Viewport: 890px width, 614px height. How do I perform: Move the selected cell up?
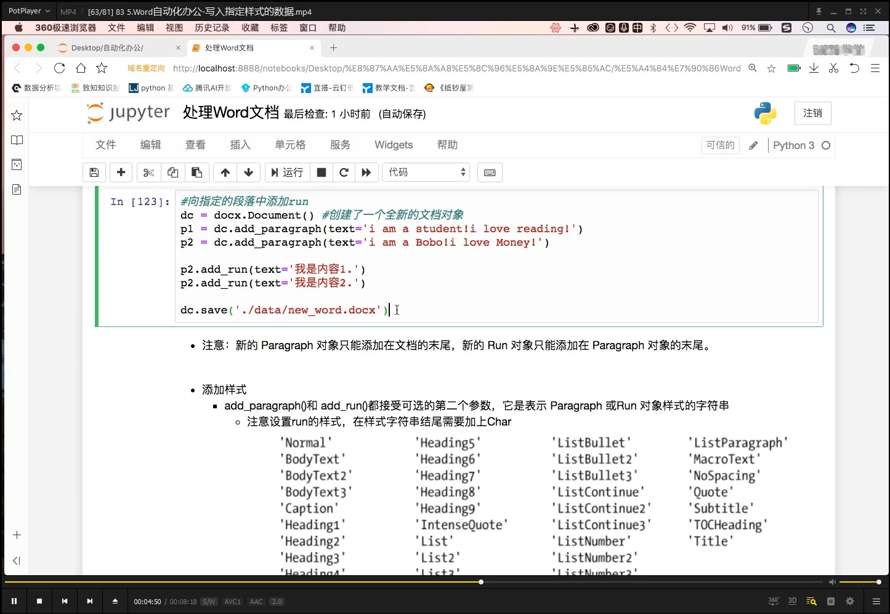tap(225, 172)
